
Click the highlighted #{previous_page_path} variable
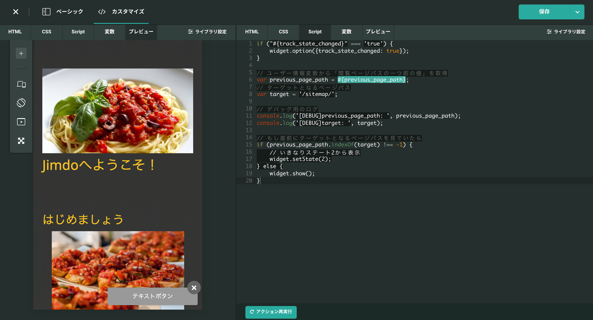point(372,80)
